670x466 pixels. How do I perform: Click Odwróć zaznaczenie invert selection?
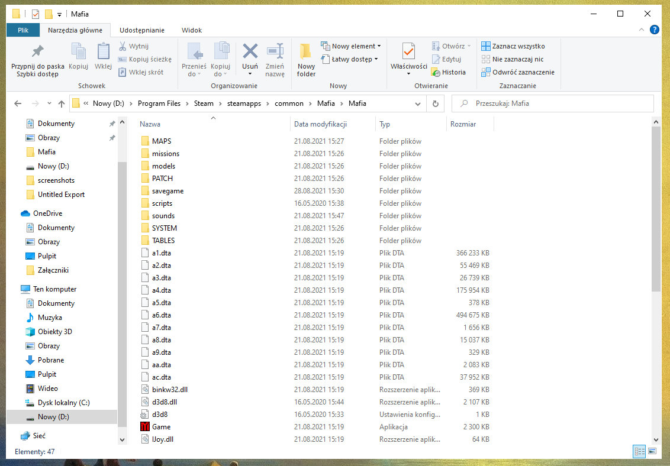click(x=518, y=72)
